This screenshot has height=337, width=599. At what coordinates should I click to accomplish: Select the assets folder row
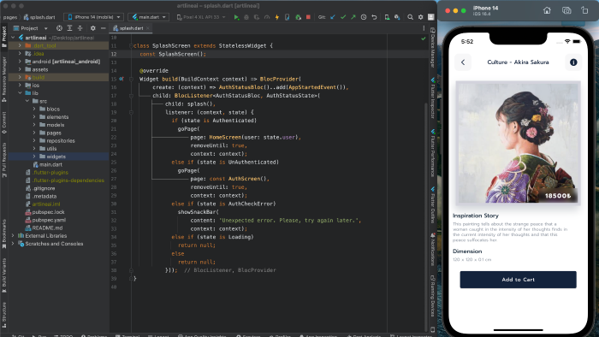pos(58,69)
